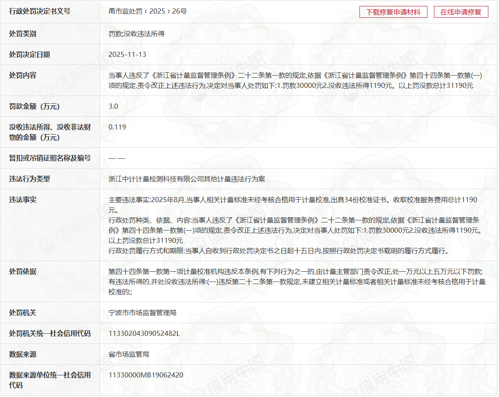Click the fine amount value 3.0
The width and height of the screenshot is (499, 397).
[113, 106]
